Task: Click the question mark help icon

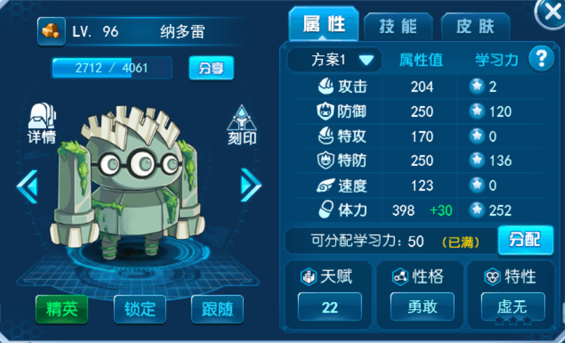Action: point(541,58)
